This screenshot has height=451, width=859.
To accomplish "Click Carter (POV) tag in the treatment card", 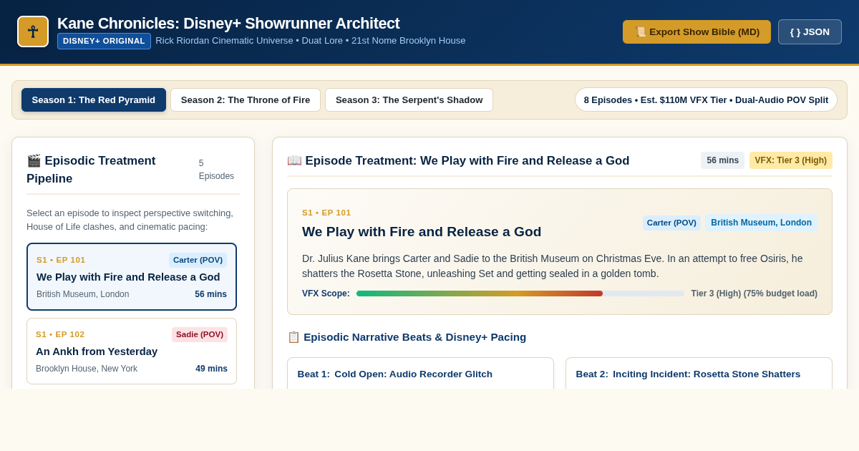I will [671, 223].
